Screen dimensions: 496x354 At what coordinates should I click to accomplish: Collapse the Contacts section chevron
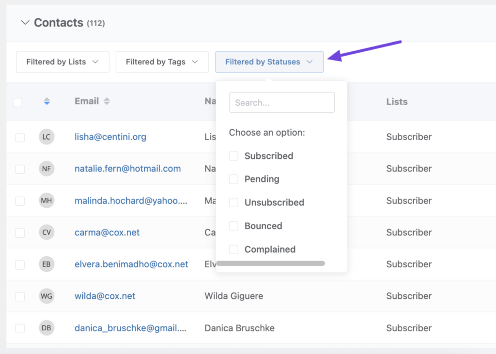point(25,23)
